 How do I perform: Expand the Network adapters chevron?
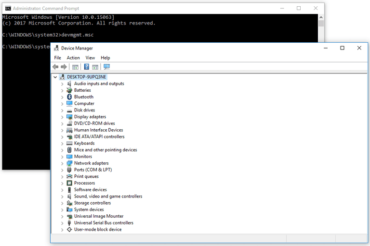[62, 163]
